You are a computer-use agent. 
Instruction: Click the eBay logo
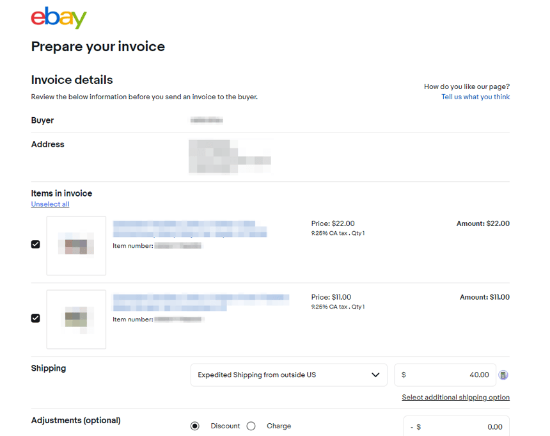[58, 18]
